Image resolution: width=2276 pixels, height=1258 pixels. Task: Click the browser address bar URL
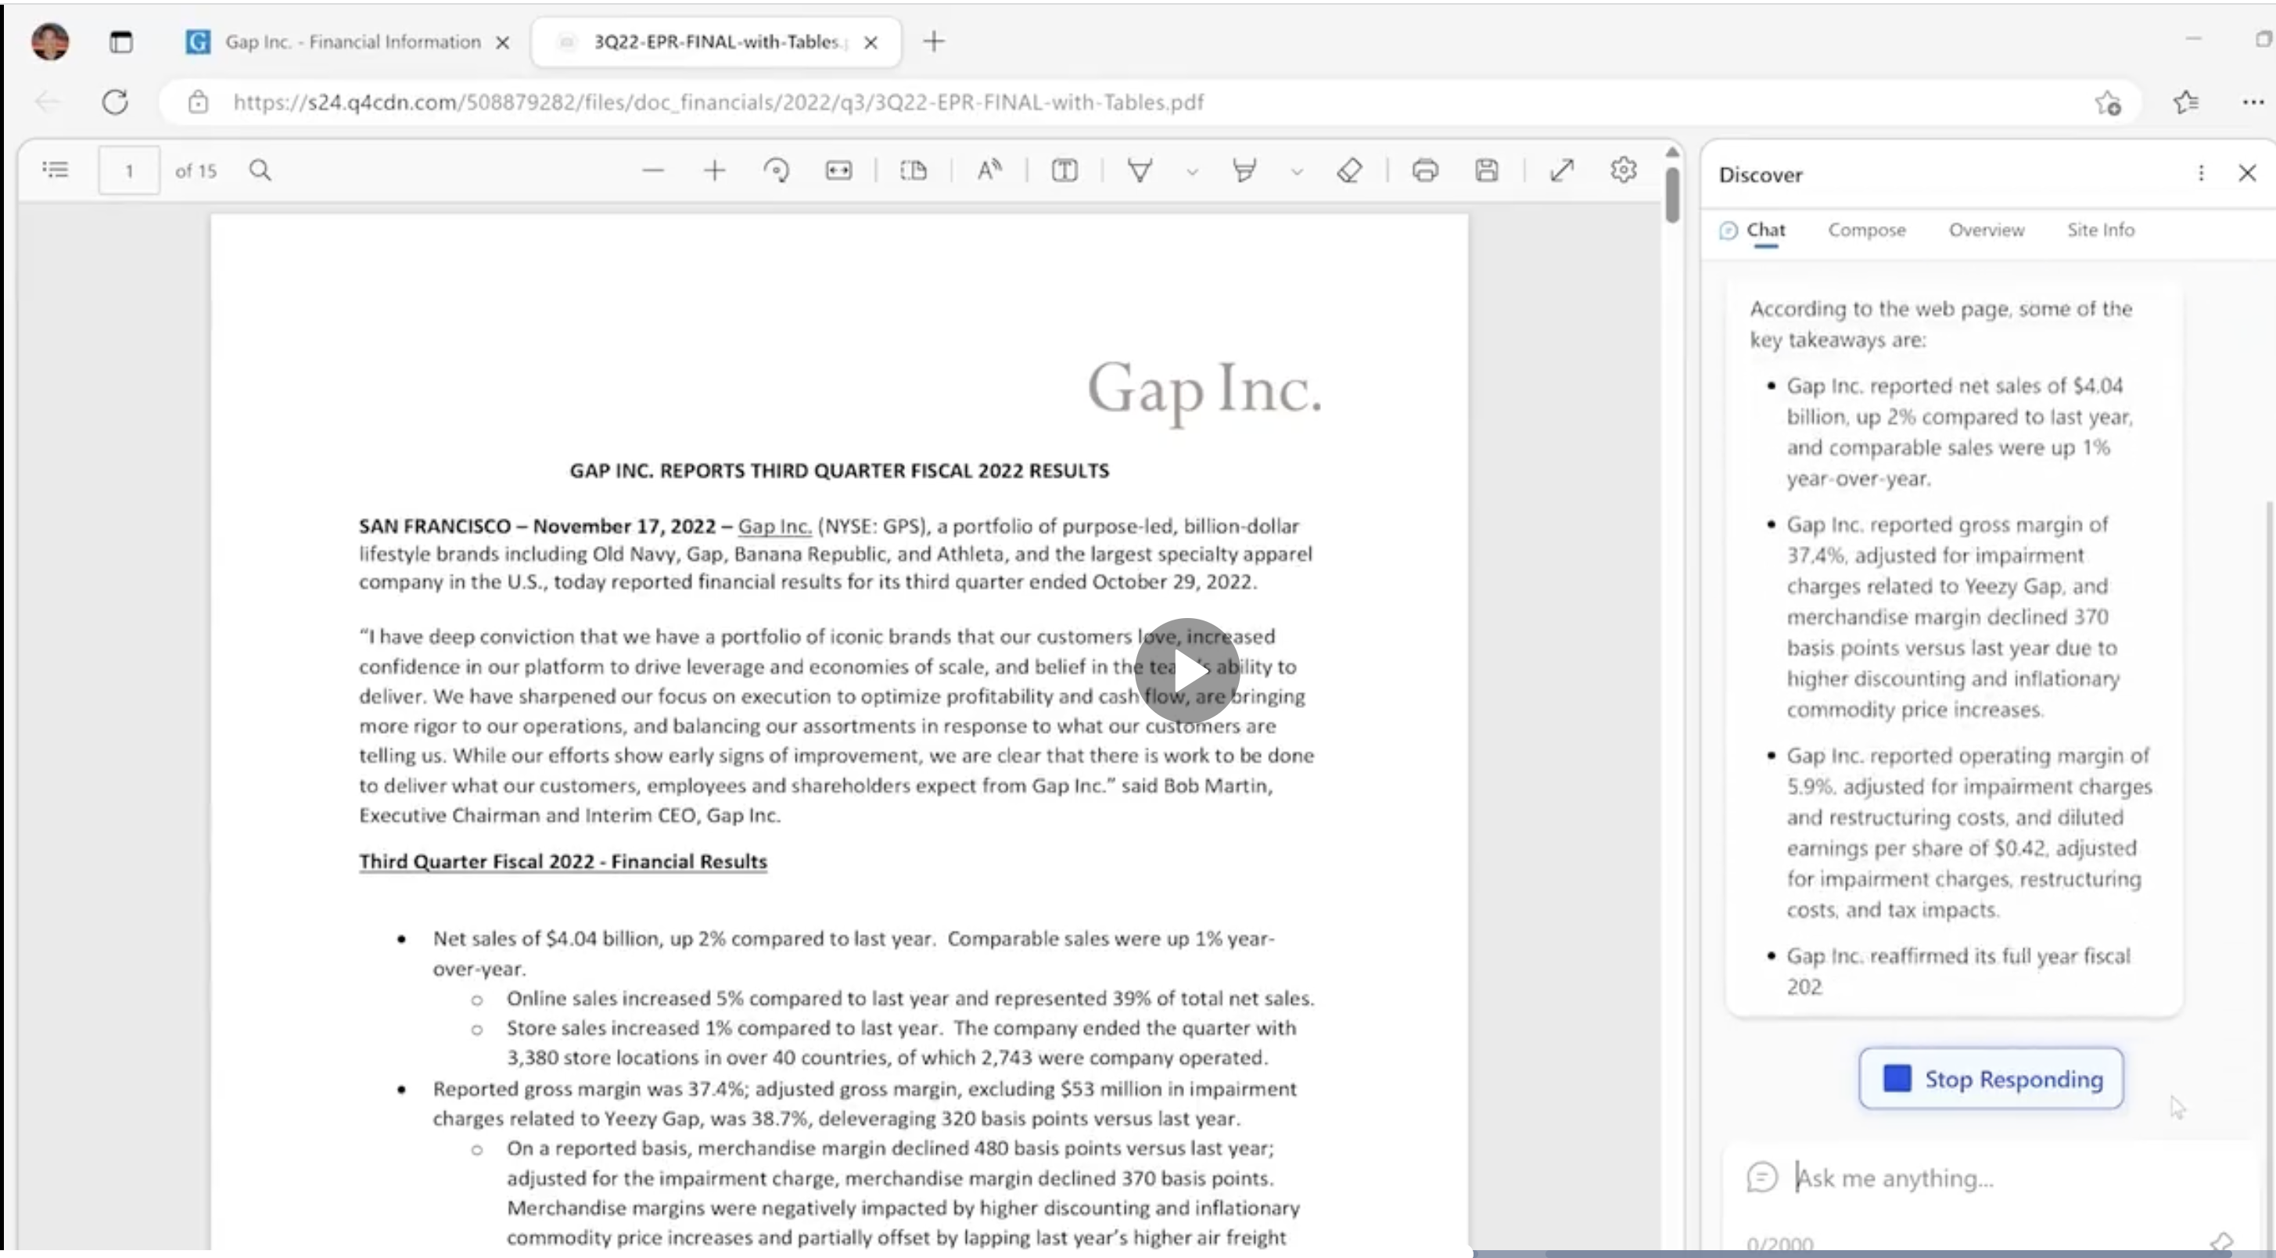click(x=717, y=102)
